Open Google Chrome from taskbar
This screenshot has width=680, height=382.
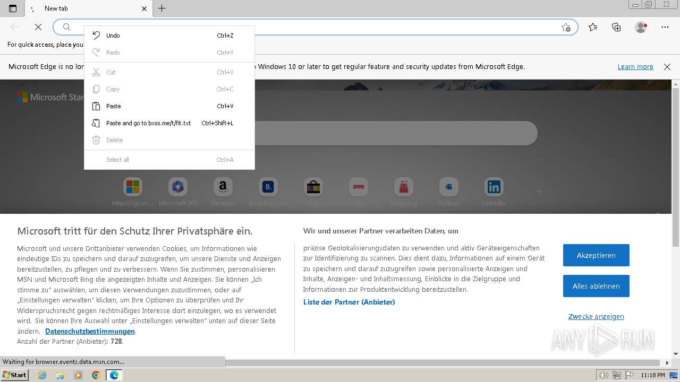tap(96, 375)
